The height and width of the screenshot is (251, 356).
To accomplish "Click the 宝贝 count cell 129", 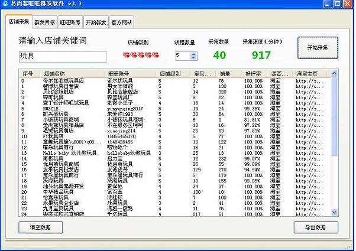I will pos(197,169).
